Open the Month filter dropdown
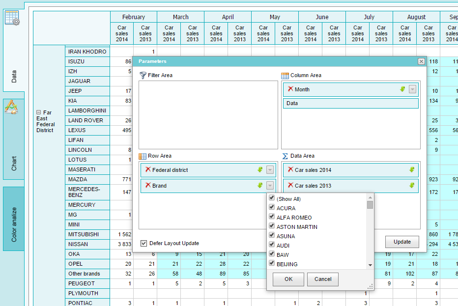This screenshot has height=306, width=458. pyautogui.click(x=412, y=89)
